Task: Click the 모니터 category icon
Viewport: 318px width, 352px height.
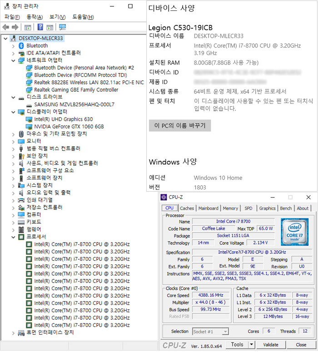Action: tap(21, 141)
